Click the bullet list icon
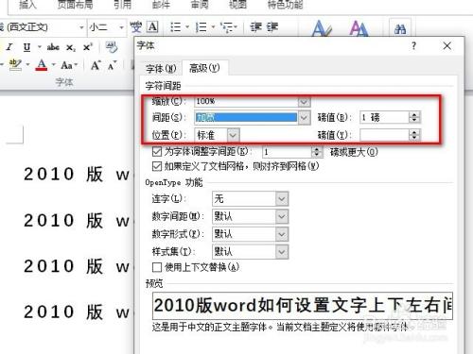The image size is (473, 354). 175,27
